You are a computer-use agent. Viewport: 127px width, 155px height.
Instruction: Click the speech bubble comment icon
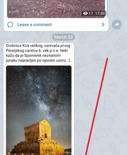10,25
